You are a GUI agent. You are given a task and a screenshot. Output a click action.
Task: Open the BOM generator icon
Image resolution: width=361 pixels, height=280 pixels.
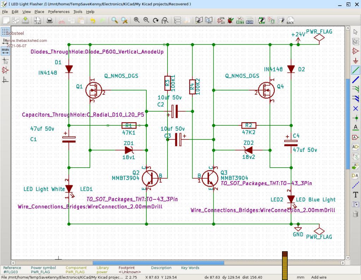(x=249, y=20)
